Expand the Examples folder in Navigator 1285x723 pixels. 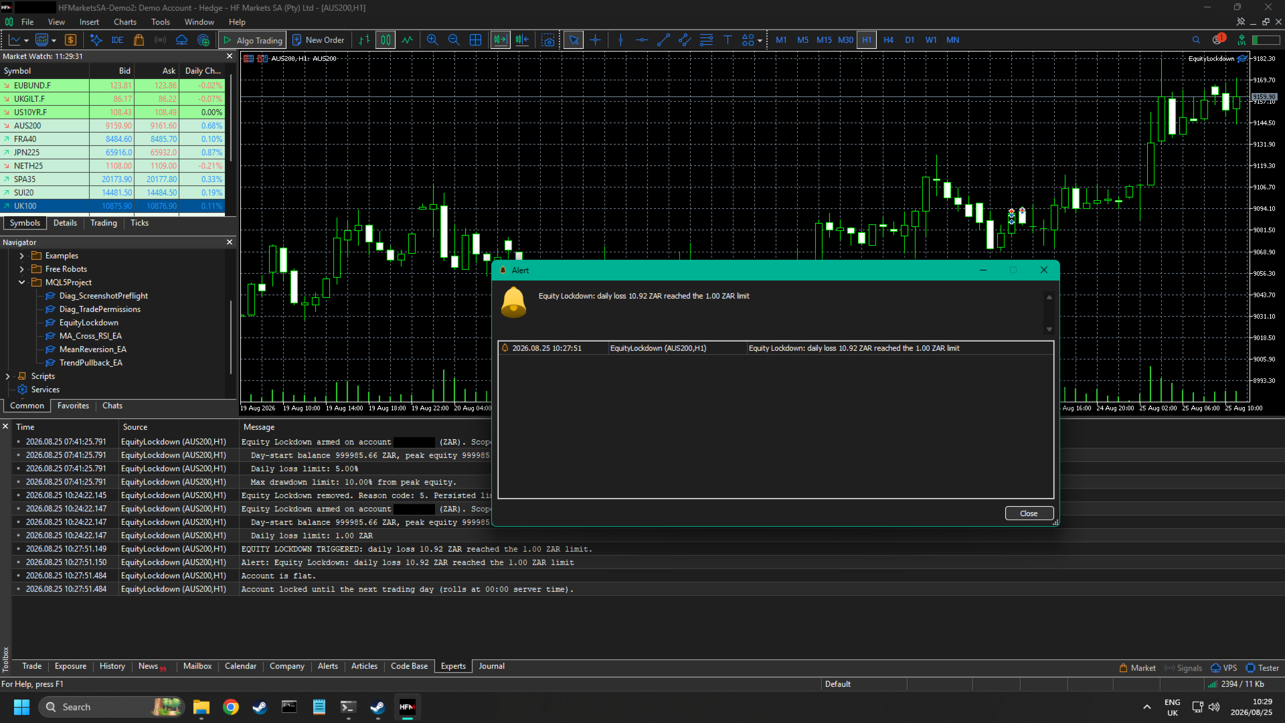click(21, 256)
